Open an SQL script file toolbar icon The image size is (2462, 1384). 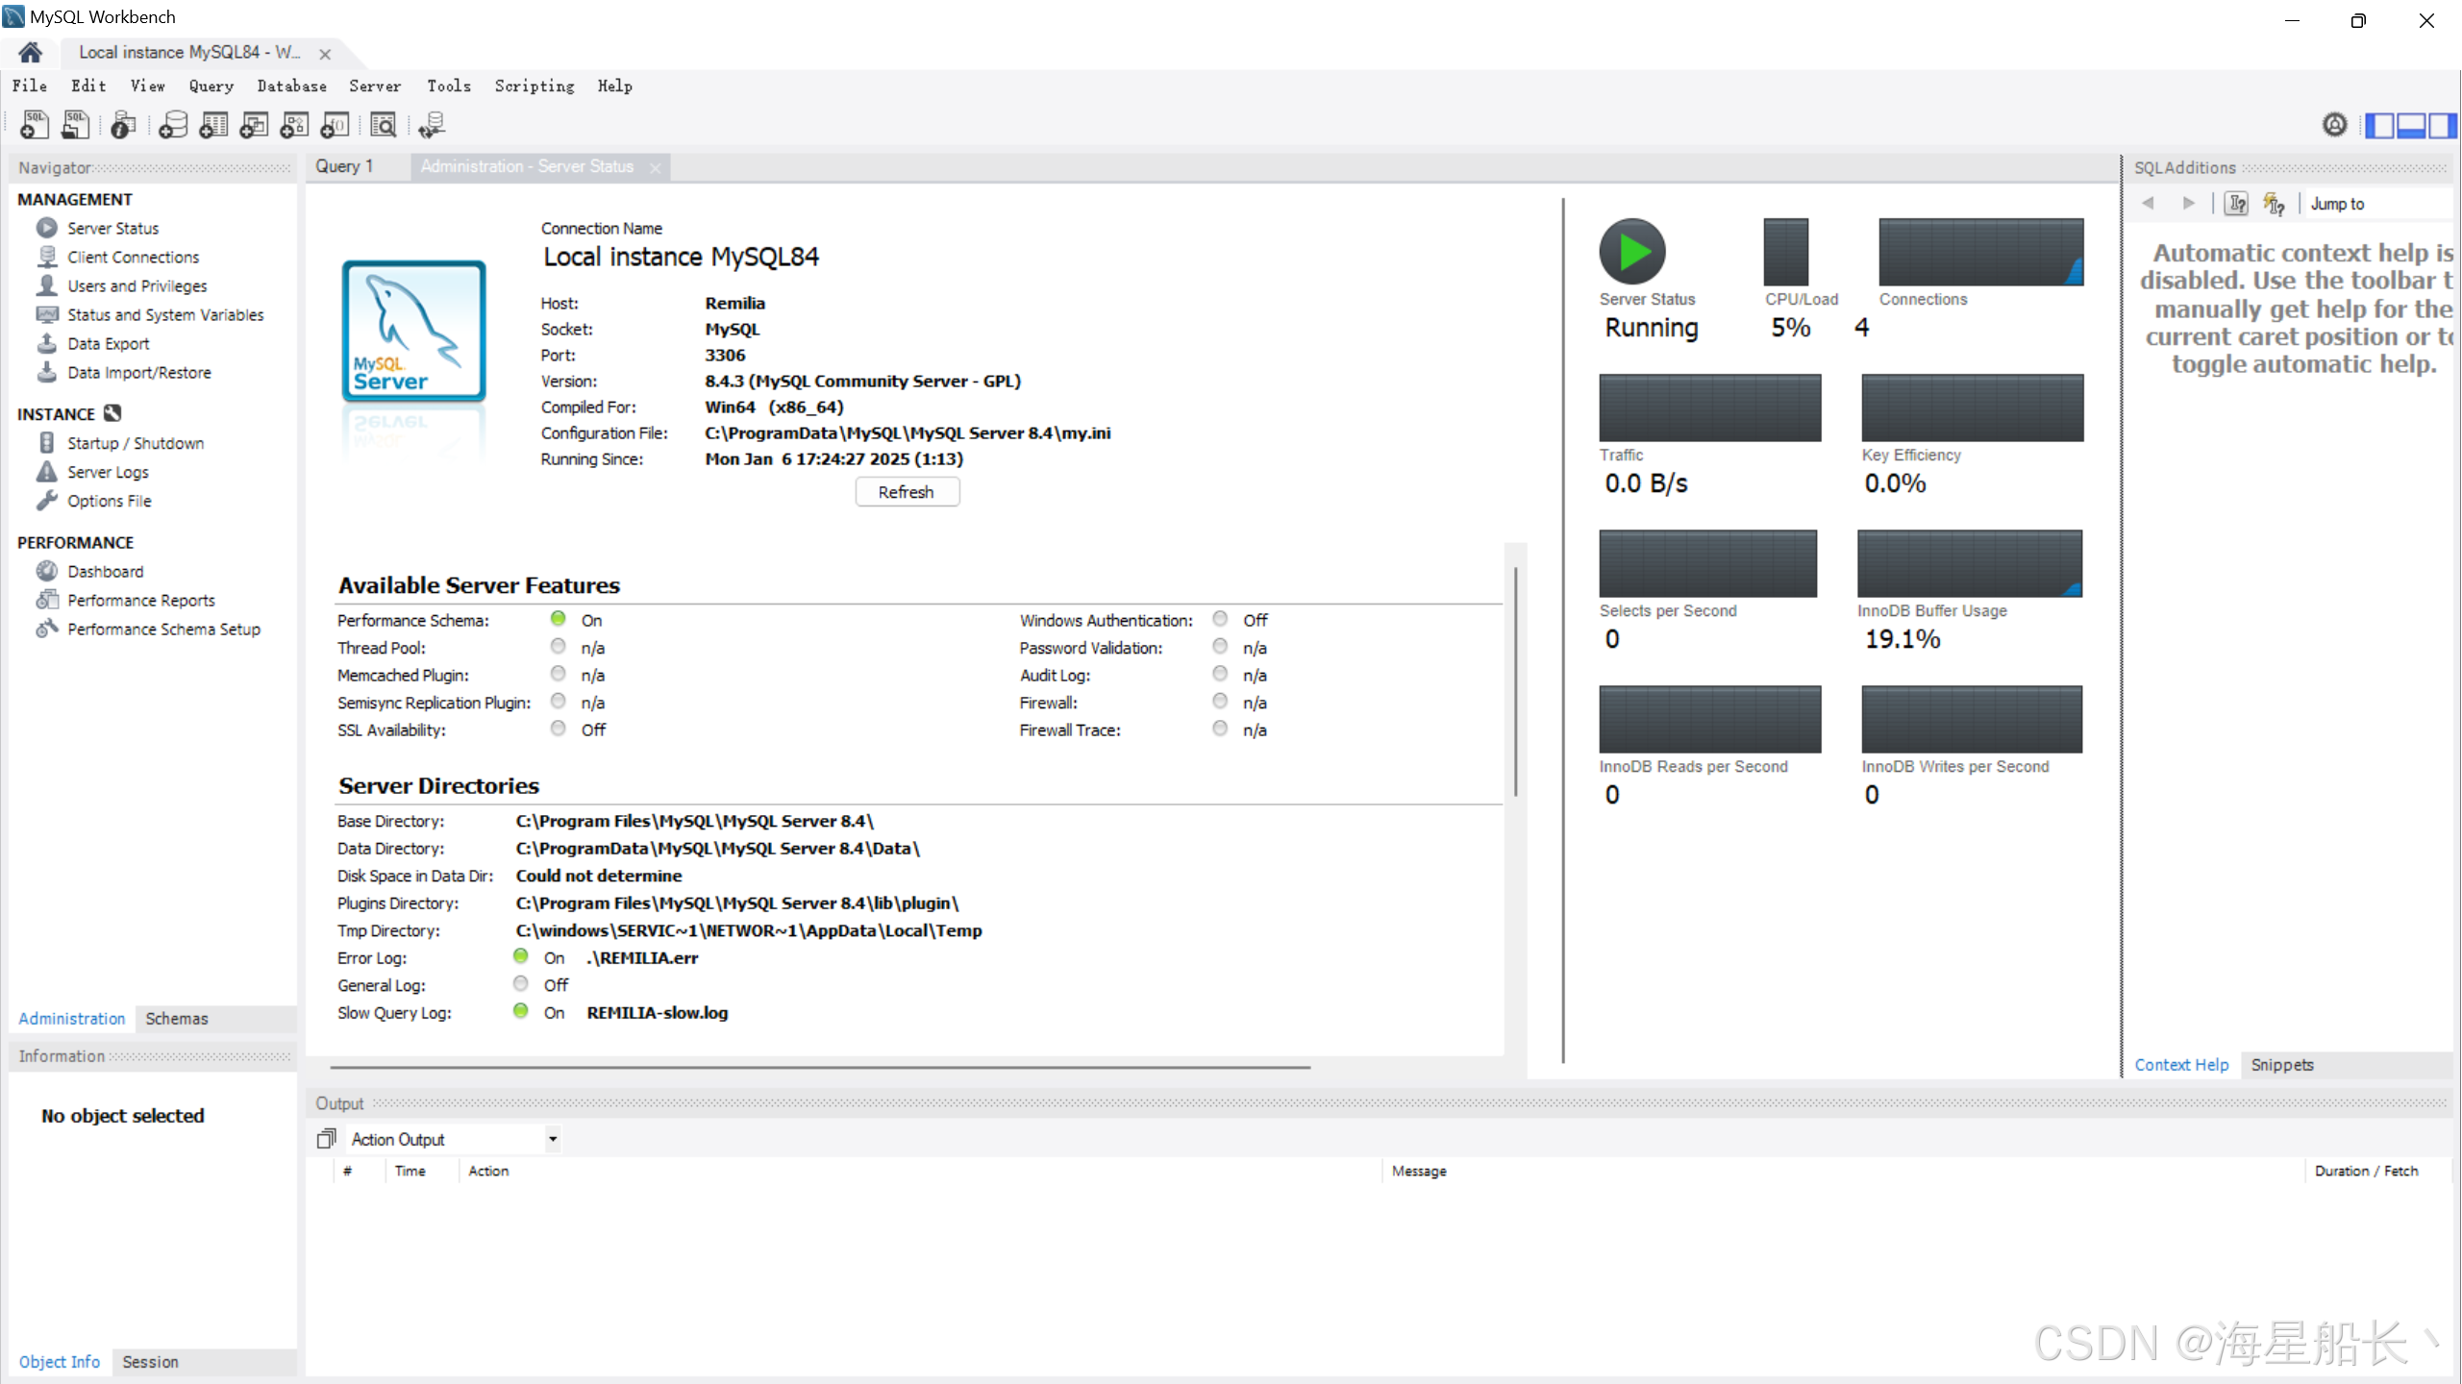(75, 125)
